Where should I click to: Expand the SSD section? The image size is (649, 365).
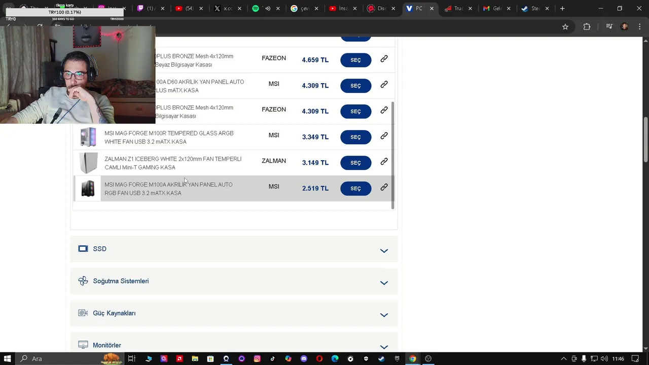click(384, 250)
